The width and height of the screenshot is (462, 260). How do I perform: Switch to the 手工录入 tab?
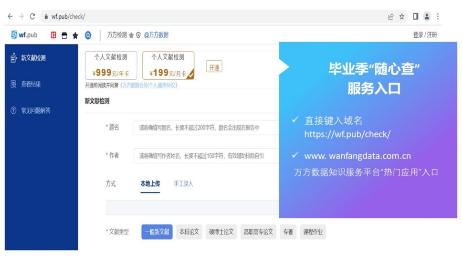point(183,184)
